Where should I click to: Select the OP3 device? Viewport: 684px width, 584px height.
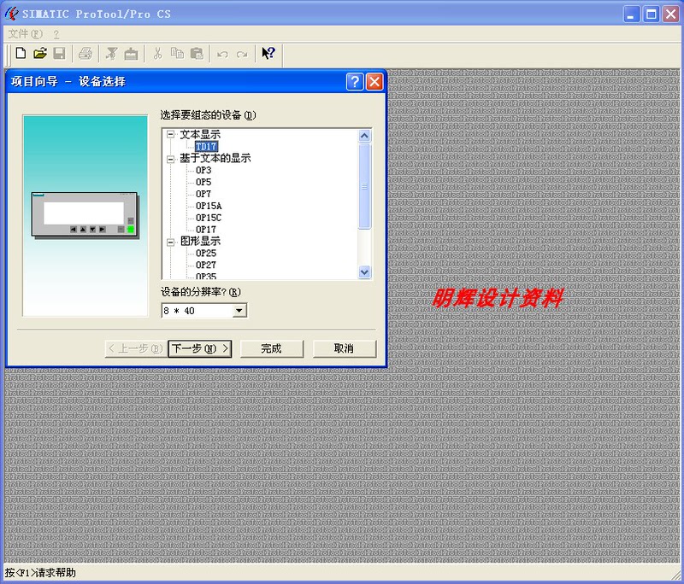[203, 170]
